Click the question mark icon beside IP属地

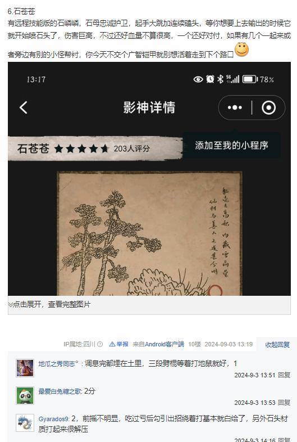[x=100, y=344]
